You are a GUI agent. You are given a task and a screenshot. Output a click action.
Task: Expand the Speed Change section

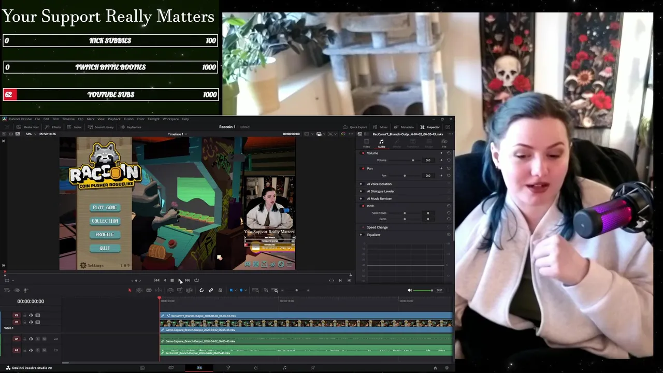click(x=377, y=227)
